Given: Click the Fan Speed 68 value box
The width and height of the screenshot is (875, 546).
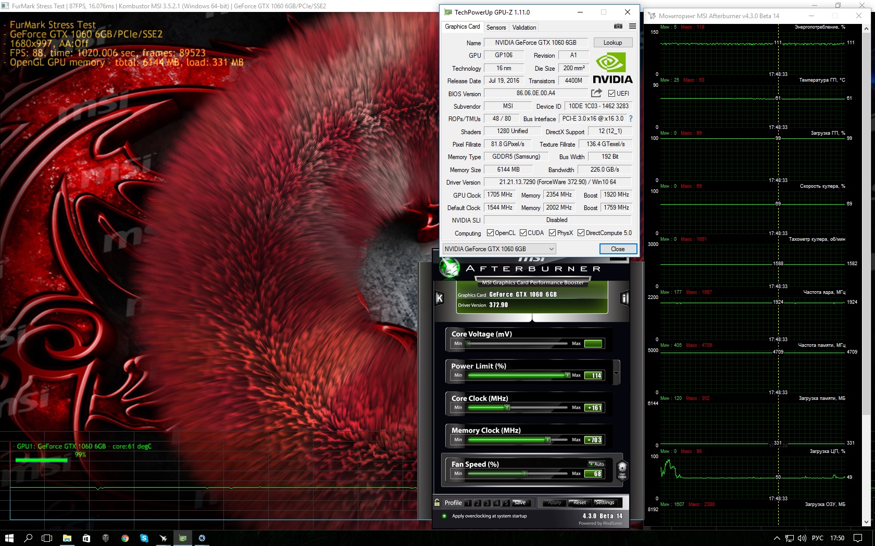Looking at the screenshot, I should click(593, 474).
